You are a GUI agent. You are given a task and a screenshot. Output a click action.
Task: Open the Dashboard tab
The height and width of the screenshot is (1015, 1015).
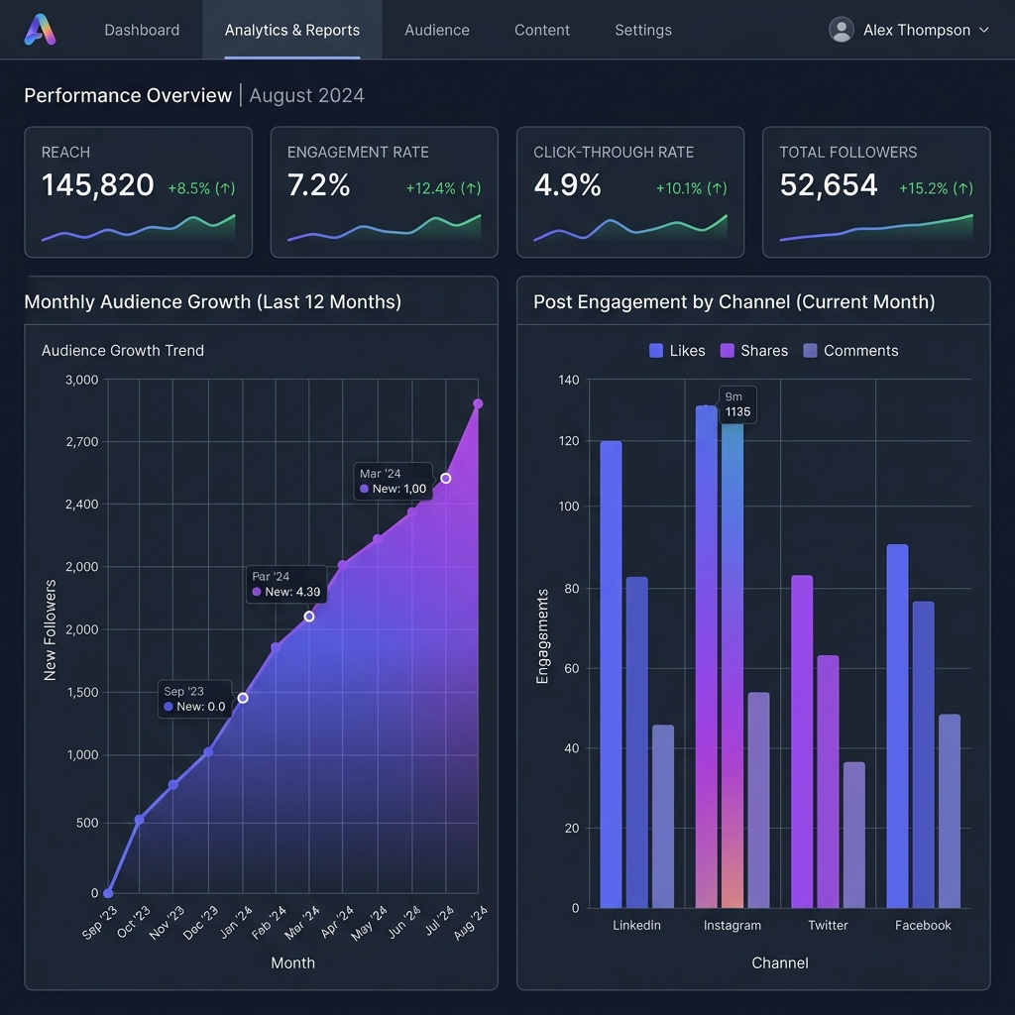pyautogui.click(x=142, y=30)
